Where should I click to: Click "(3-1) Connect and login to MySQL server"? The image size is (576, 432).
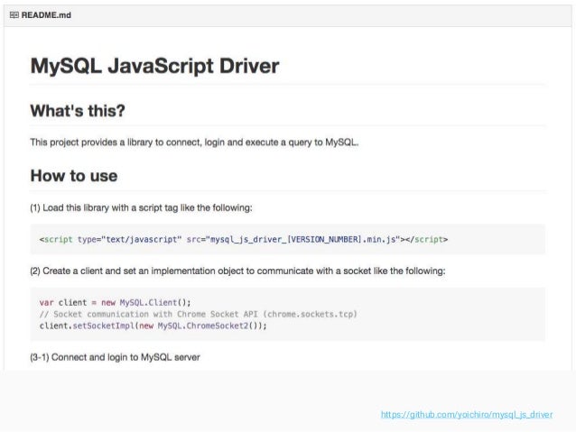pyautogui.click(x=115, y=357)
